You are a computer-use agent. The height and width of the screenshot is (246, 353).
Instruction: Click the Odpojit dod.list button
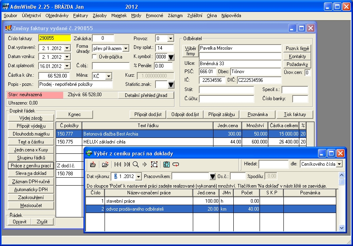pos(185,114)
